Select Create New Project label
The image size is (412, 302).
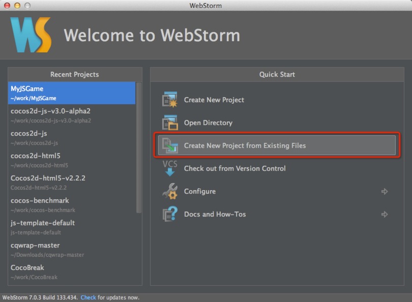tap(214, 100)
